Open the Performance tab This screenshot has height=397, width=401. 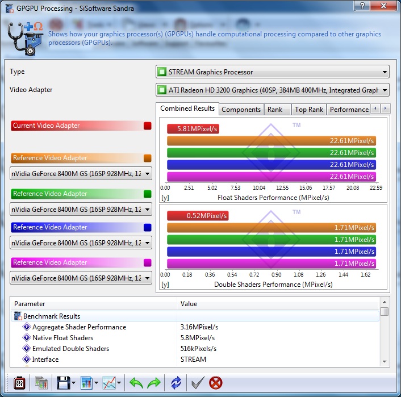pyautogui.click(x=349, y=110)
